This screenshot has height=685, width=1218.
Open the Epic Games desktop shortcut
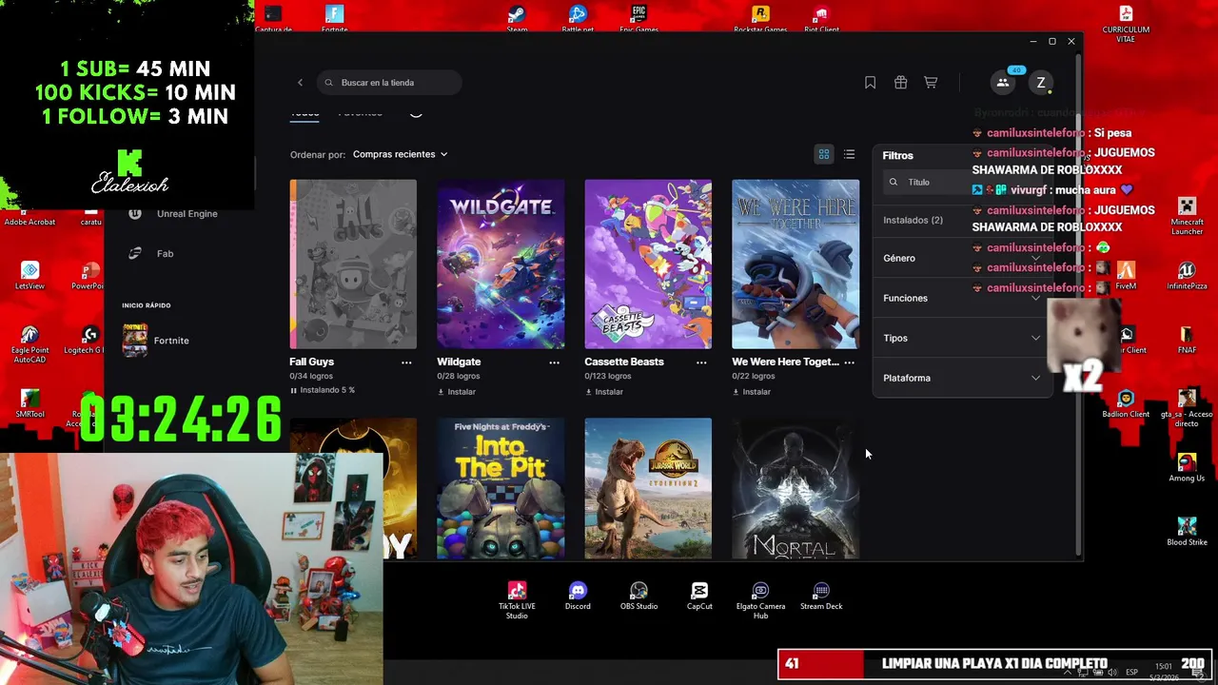638,18
